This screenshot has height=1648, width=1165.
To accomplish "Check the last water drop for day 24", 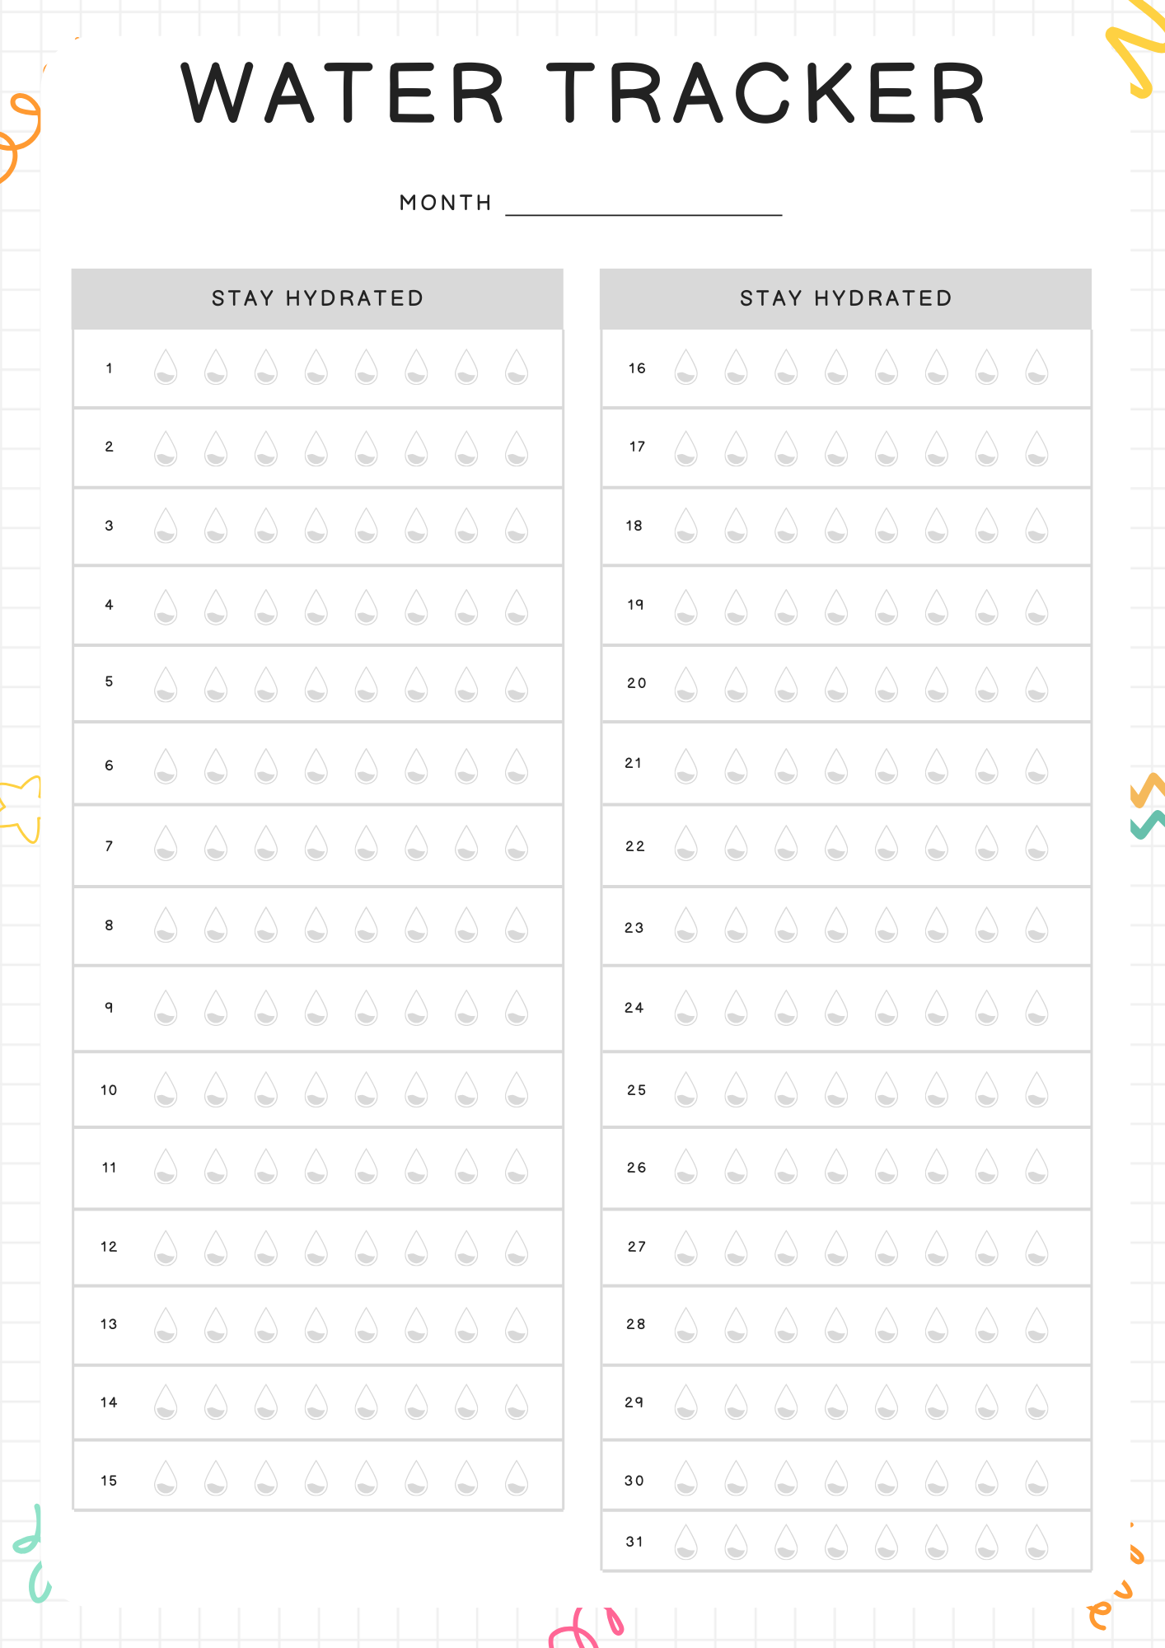I will 1036,1008.
